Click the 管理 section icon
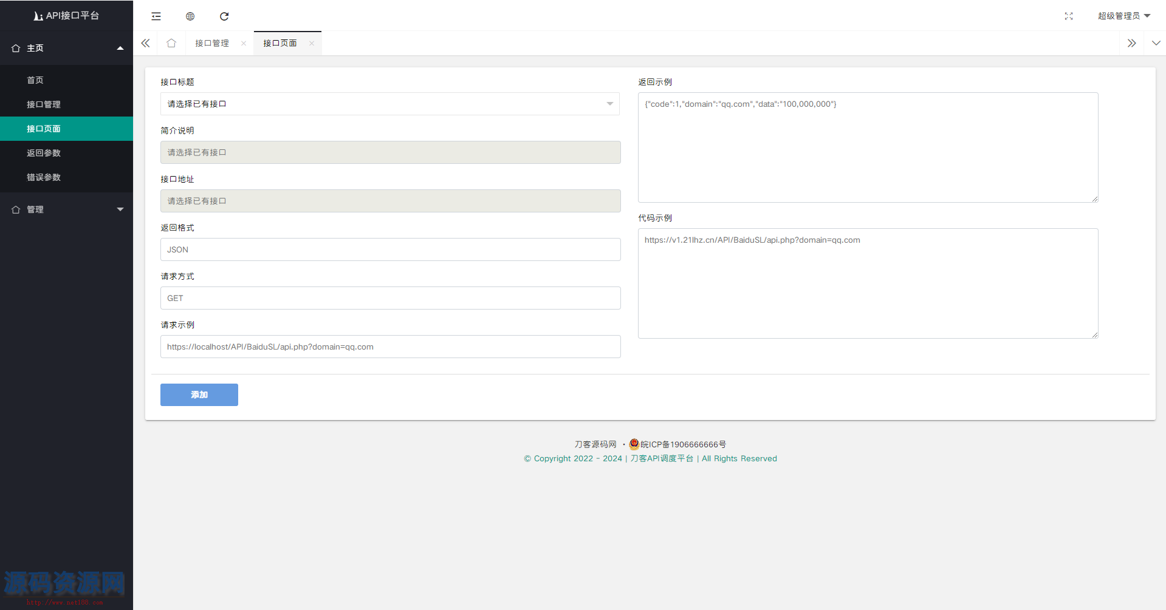1166x610 pixels. 16,209
